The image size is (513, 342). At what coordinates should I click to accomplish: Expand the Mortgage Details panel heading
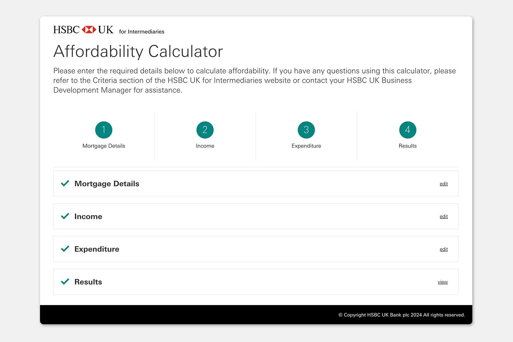(x=107, y=184)
